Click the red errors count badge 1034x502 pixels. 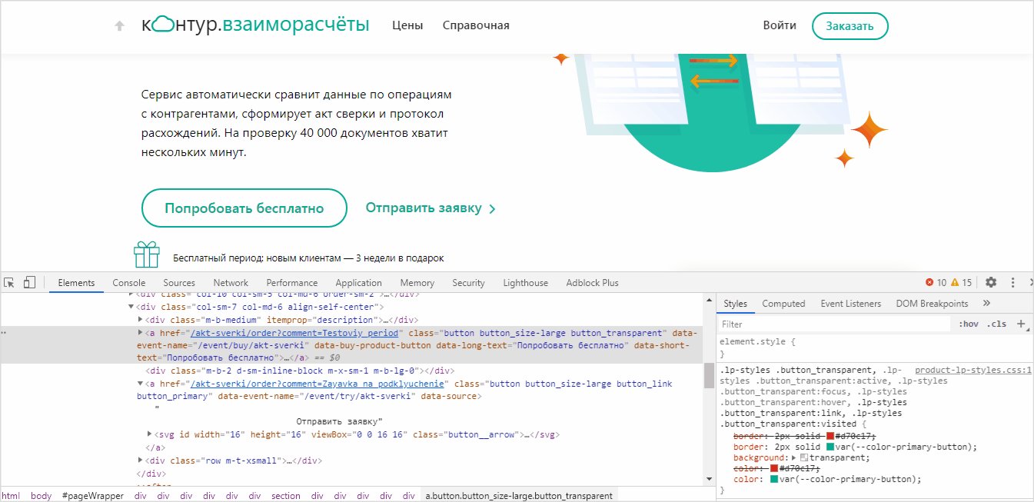[936, 282]
